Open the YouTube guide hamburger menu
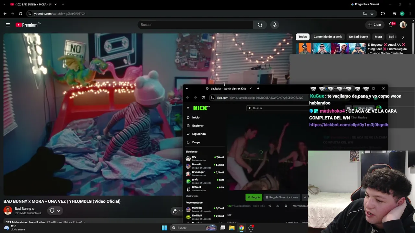The image size is (415, 233). point(8,25)
